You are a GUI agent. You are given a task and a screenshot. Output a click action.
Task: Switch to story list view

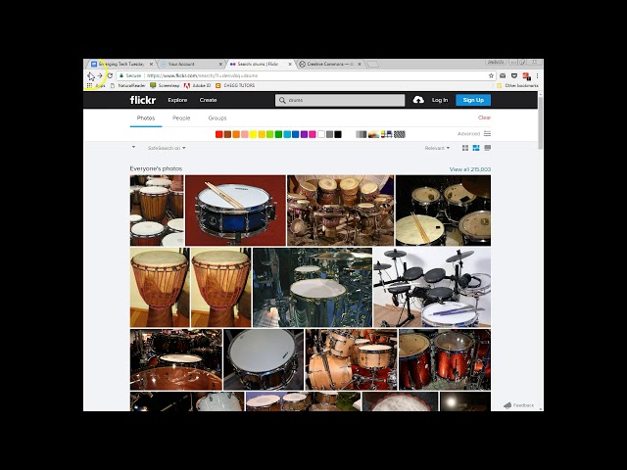point(488,148)
